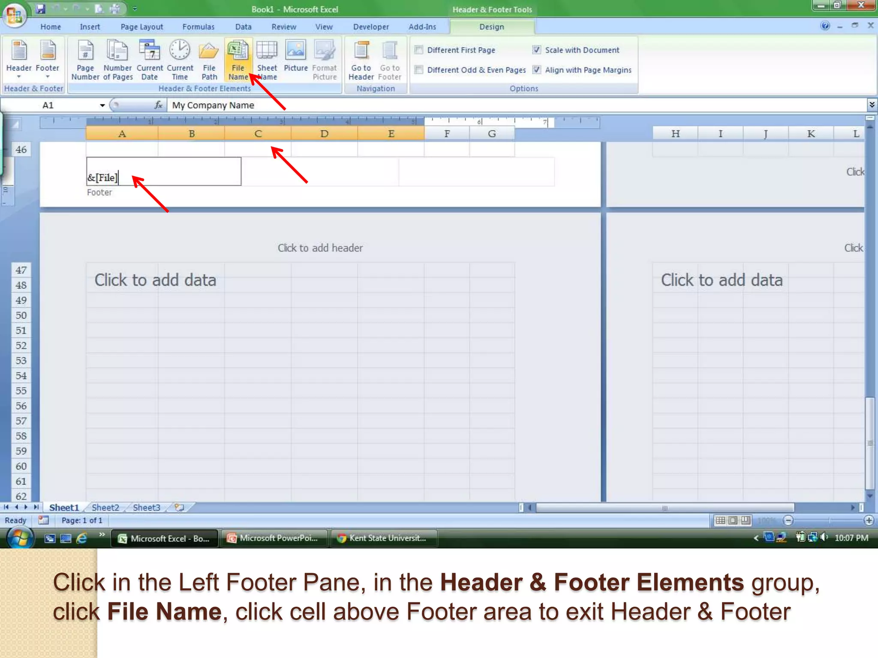This screenshot has height=658, width=878.
Task: Click the vertical scrollbar thumb
Action: coord(870,443)
